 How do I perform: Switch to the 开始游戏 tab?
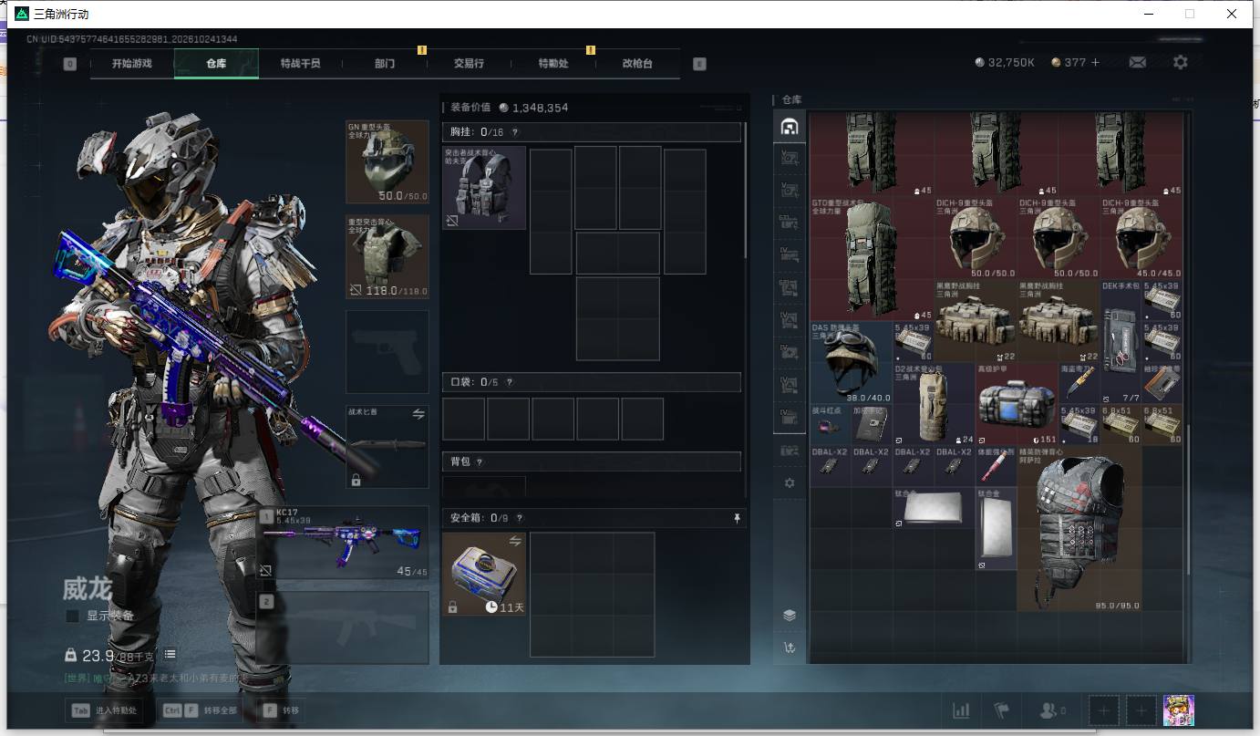132,64
